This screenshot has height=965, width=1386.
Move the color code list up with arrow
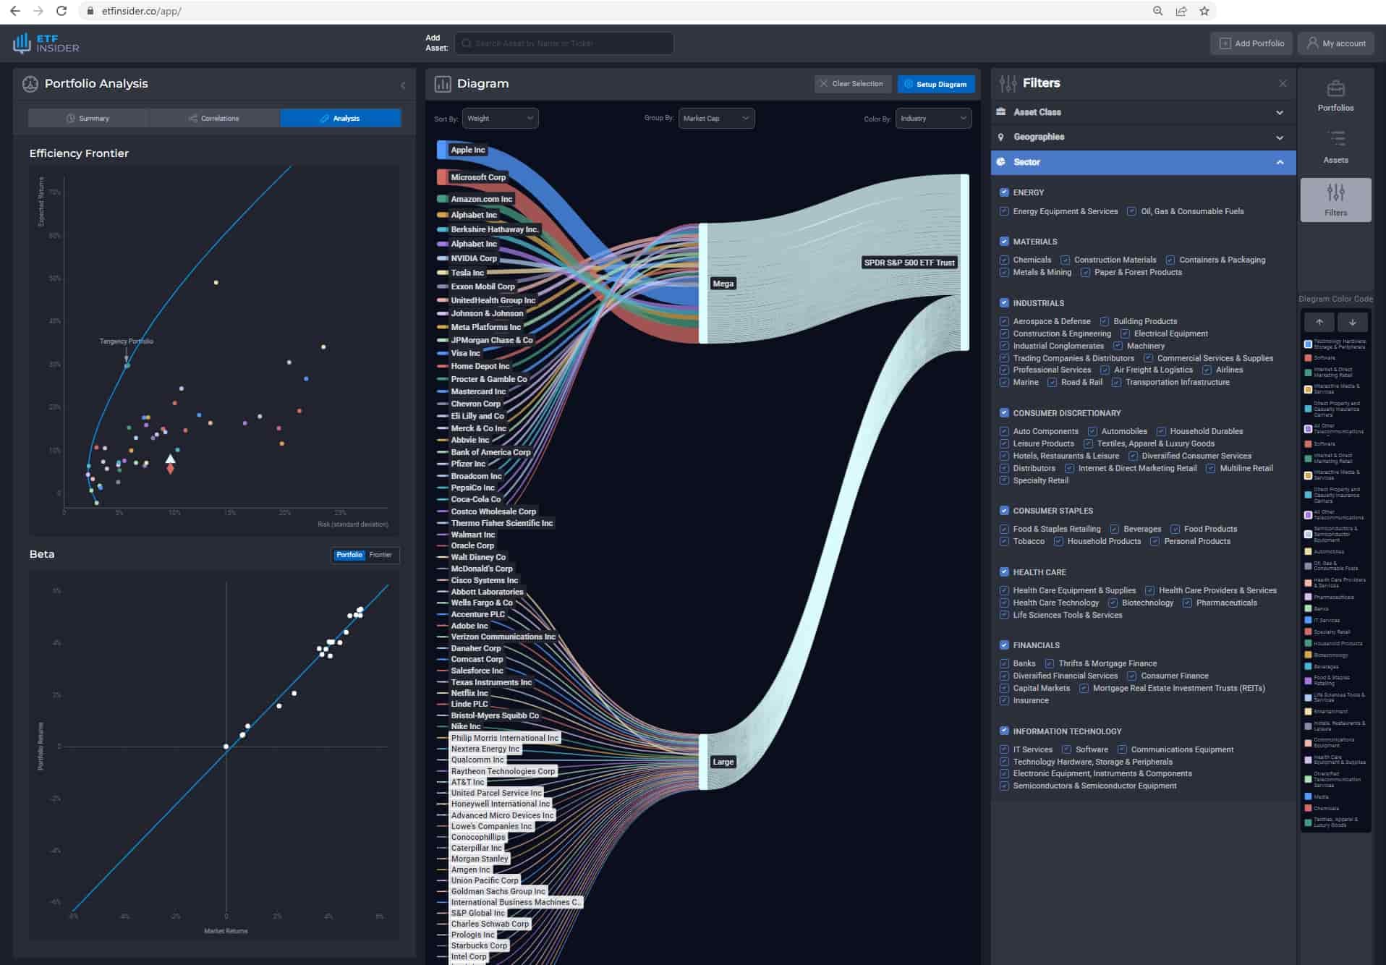1319,322
